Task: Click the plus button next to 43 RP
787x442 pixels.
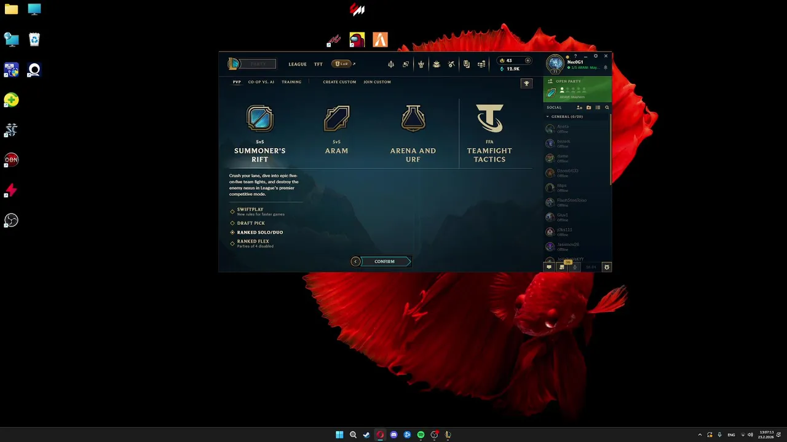Action: [x=528, y=61]
